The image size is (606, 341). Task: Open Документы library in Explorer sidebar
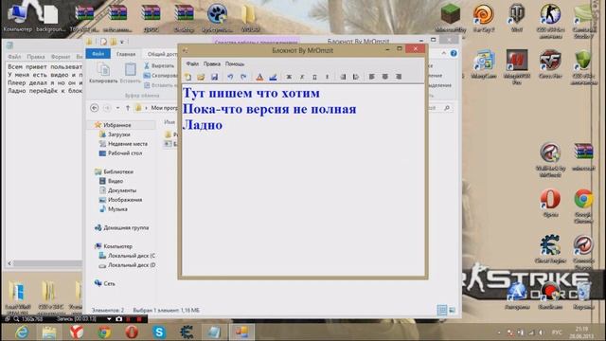(122, 190)
